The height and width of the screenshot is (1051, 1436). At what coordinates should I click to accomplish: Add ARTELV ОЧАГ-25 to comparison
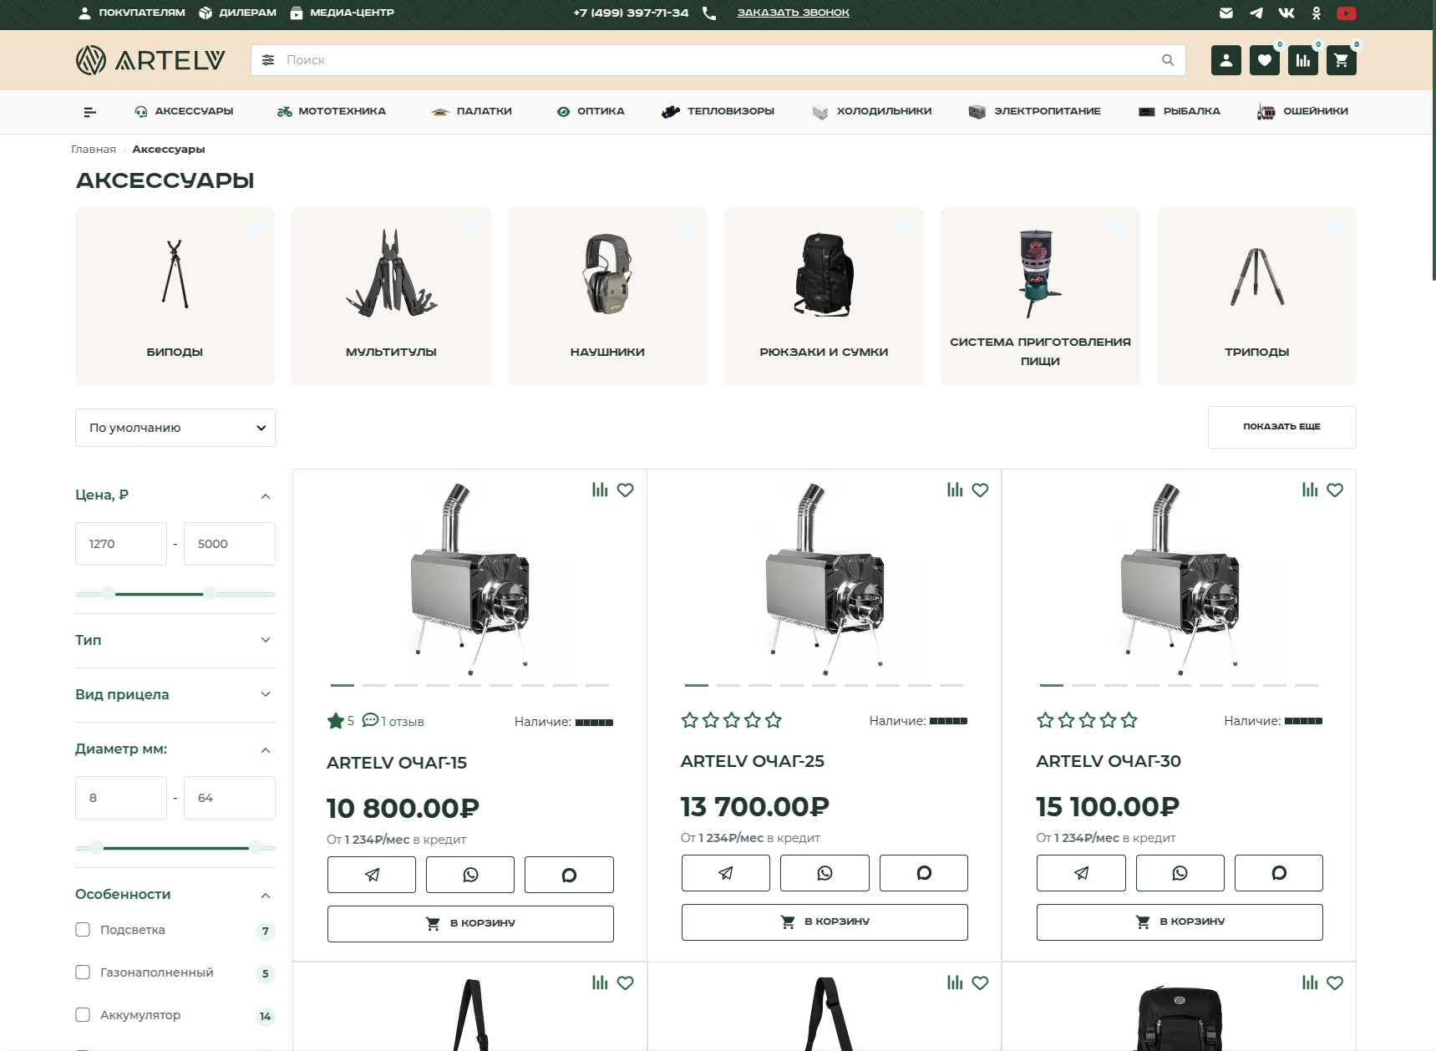[x=955, y=490]
